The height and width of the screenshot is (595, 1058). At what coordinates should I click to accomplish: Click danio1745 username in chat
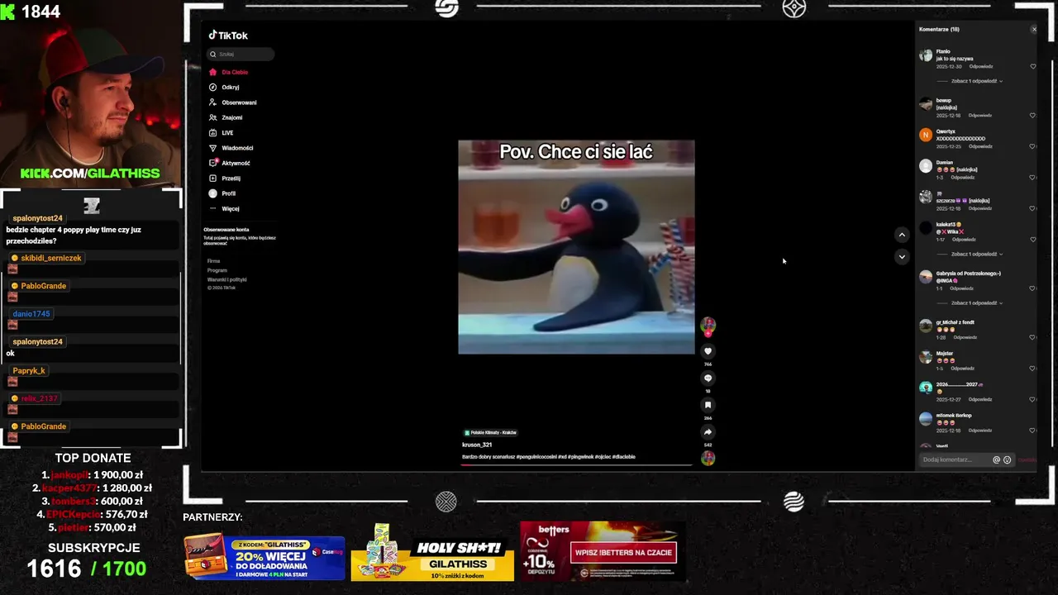click(31, 314)
